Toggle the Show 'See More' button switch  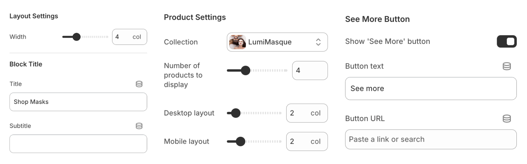coord(507,41)
